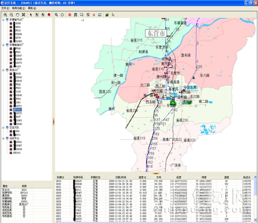Click the red circle stop icon
This screenshot has height=223, width=258.
(x=70, y=15)
